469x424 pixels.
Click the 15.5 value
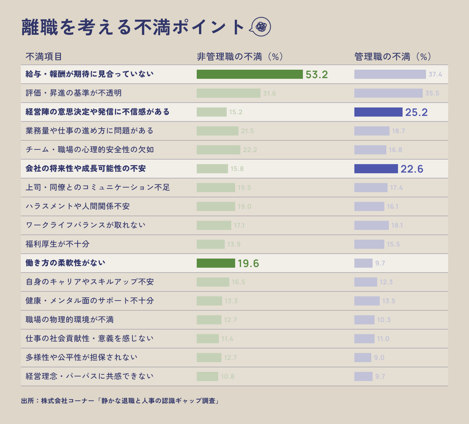tap(393, 244)
